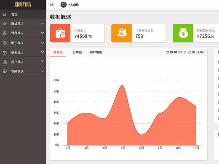Toggle the sidebar collapse icon
Image resolution: width=219 pixels, height=164 pixels.
pos(52,5)
